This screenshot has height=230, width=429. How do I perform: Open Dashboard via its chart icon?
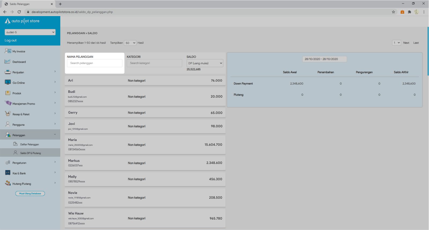[8, 62]
